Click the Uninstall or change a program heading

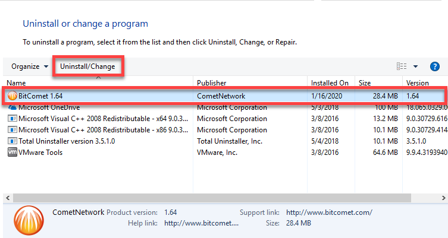[86, 24]
